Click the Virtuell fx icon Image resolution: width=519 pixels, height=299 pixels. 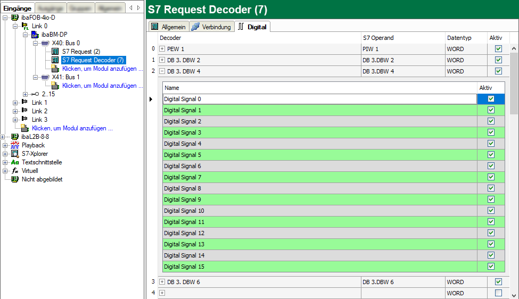coord(15,171)
